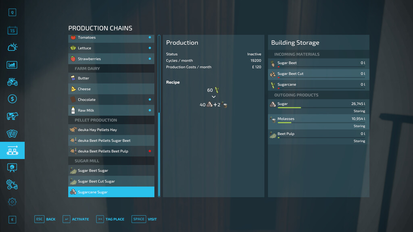
Task: Expand the SUGAR MILL section header
Action: (x=111, y=160)
